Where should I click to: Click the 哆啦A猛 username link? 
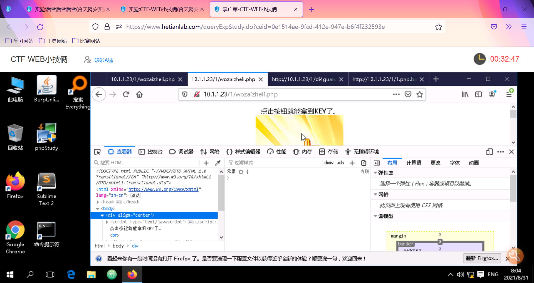(x=104, y=60)
